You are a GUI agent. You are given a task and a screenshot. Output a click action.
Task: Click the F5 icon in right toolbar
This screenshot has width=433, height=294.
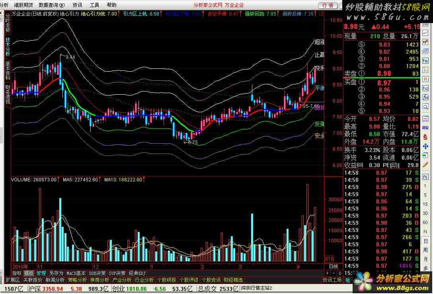point(425,177)
